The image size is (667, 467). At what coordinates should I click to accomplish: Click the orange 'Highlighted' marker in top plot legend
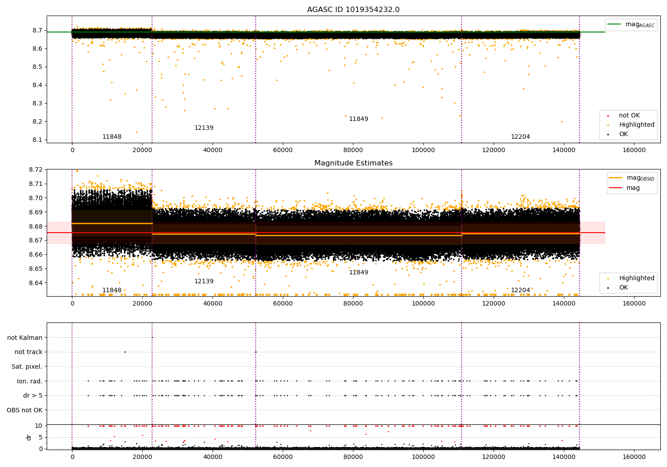[608, 125]
